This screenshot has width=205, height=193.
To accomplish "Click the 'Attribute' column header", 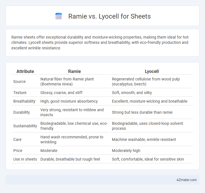I will [25, 71].
